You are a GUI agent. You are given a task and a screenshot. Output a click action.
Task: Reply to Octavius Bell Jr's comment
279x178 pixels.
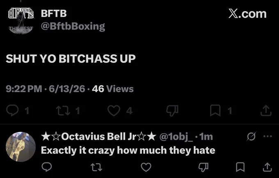(x=47, y=167)
